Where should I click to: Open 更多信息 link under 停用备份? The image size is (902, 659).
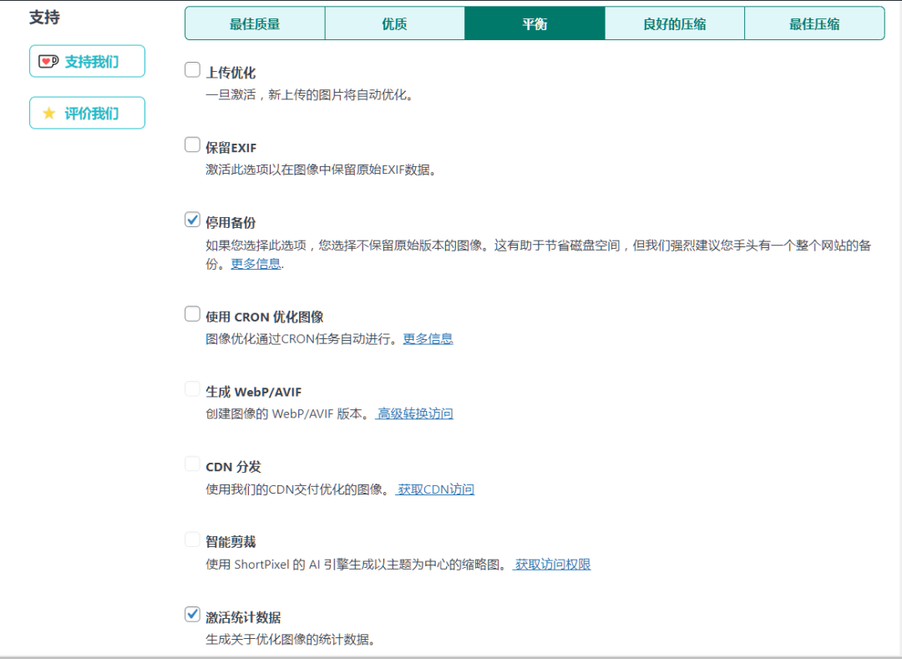[256, 264]
